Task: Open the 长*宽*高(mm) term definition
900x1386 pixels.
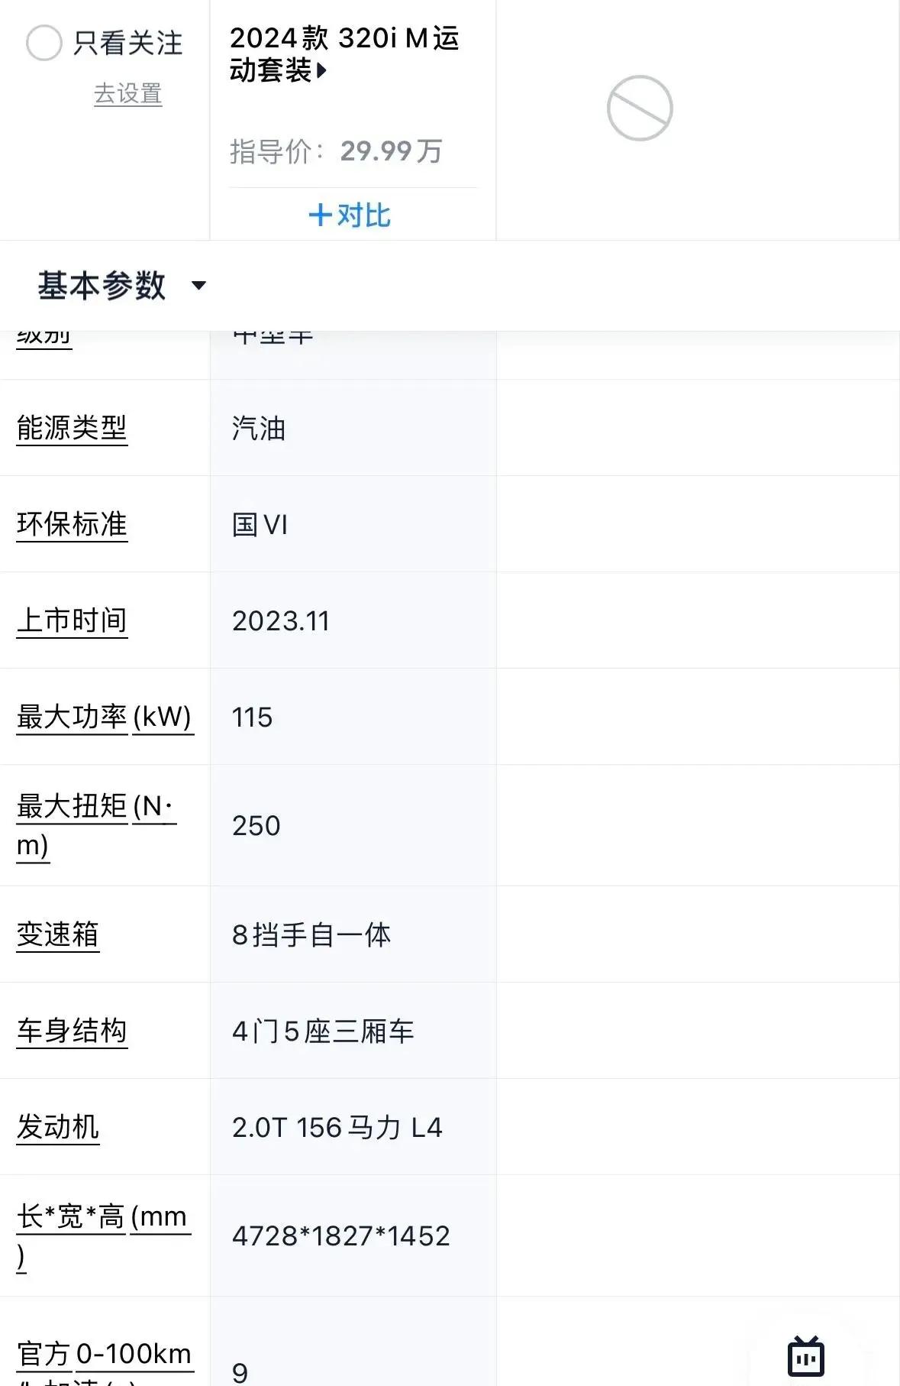Action: [x=103, y=1236]
